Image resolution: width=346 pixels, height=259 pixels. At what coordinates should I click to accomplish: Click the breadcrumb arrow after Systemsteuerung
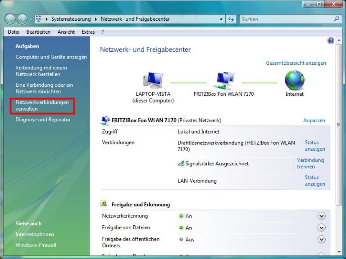(x=96, y=19)
